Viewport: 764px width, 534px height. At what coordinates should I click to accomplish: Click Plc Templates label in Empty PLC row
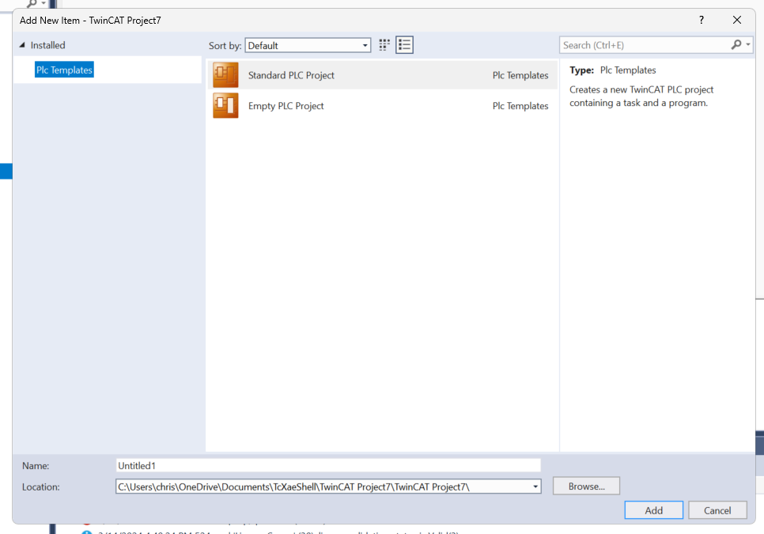(520, 106)
